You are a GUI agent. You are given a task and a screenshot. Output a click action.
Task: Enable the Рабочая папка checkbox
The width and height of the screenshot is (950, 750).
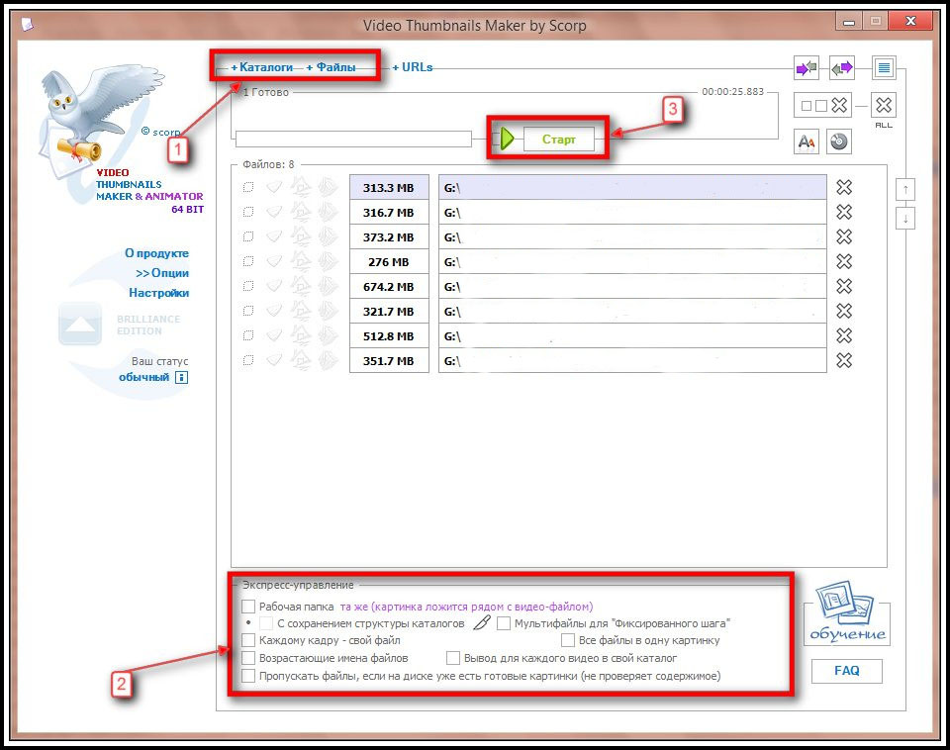(248, 607)
